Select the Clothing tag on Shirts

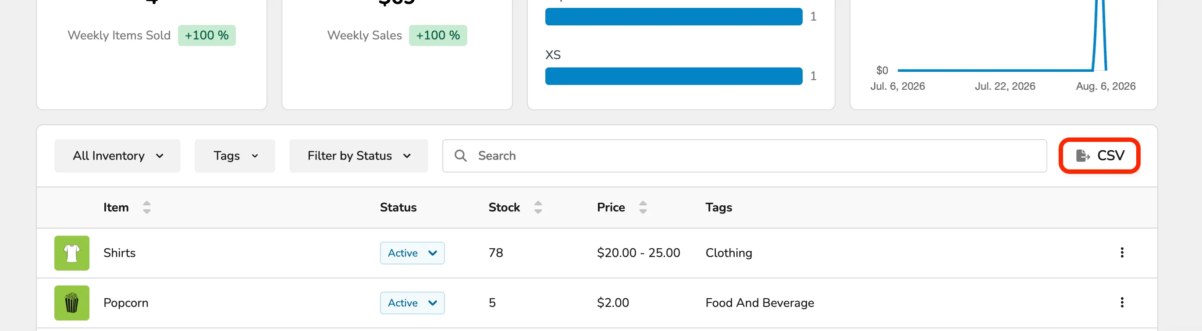(729, 253)
